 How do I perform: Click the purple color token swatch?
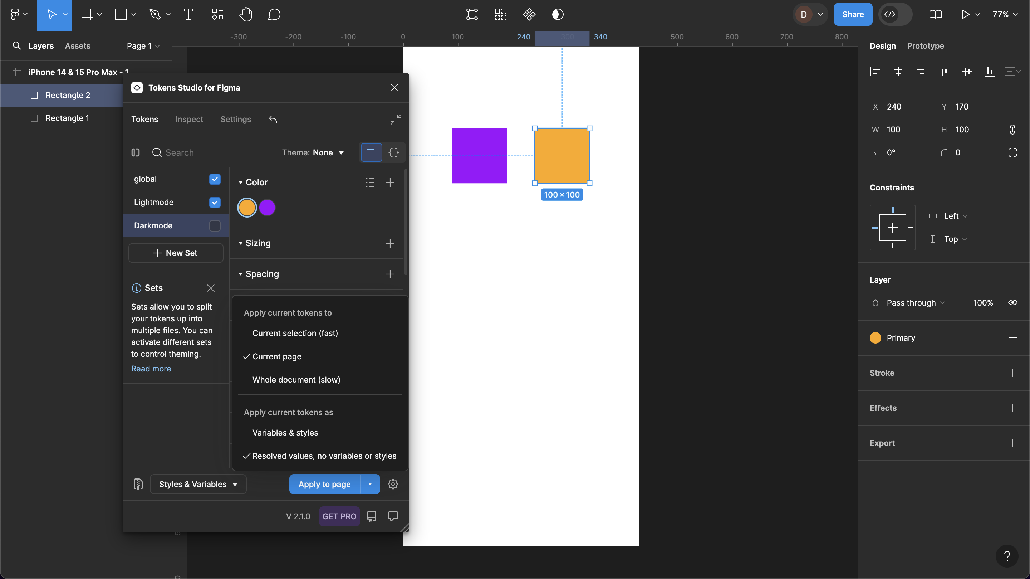click(267, 208)
